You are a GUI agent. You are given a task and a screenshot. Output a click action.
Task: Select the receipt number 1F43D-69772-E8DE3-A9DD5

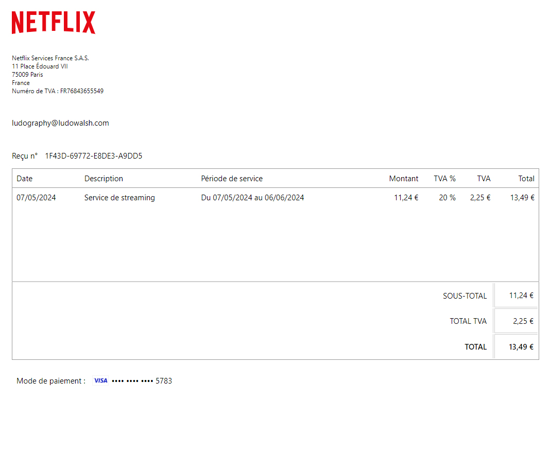click(93, 156)
